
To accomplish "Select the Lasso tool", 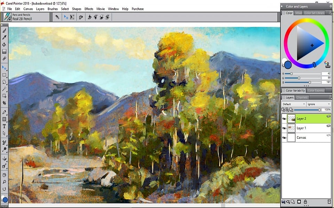I will [x=5, y=81].
